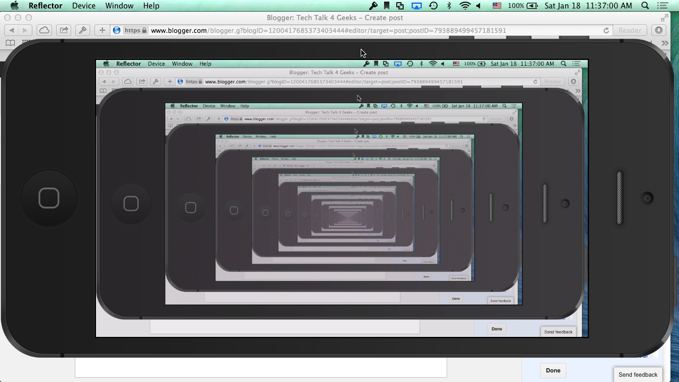Screen dimensions: 679x382
Task: Click the key button in Safari toolbar
Action: [83, 30]
